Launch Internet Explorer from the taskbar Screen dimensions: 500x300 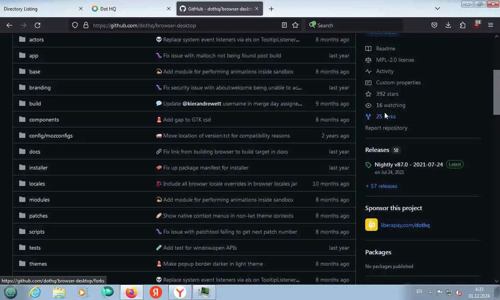[35, 292]
